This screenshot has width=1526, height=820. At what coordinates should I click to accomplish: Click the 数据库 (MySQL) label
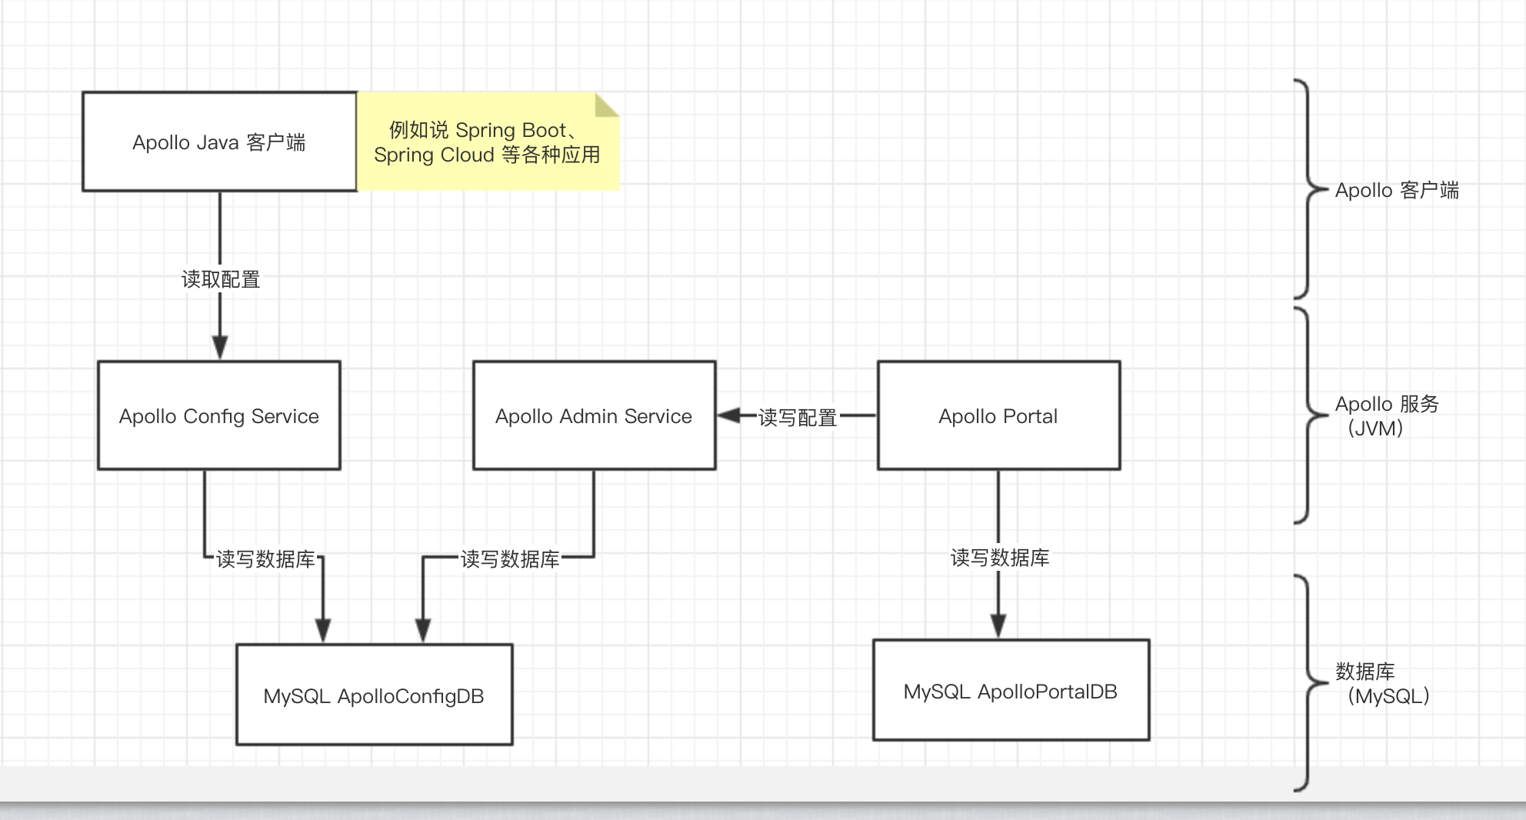[1382, 683]
